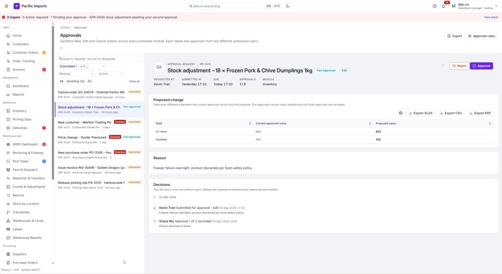This screenshot has width=502, height=274.
Task: Open the three-dot more actions menu
Action: [443, 66]
